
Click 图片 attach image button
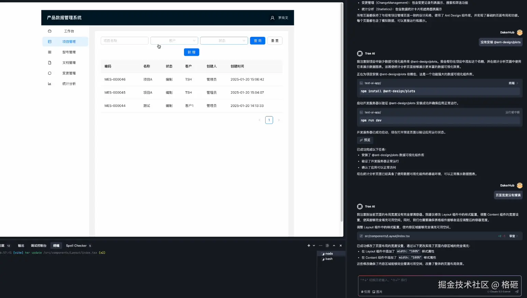pos(377,292)
